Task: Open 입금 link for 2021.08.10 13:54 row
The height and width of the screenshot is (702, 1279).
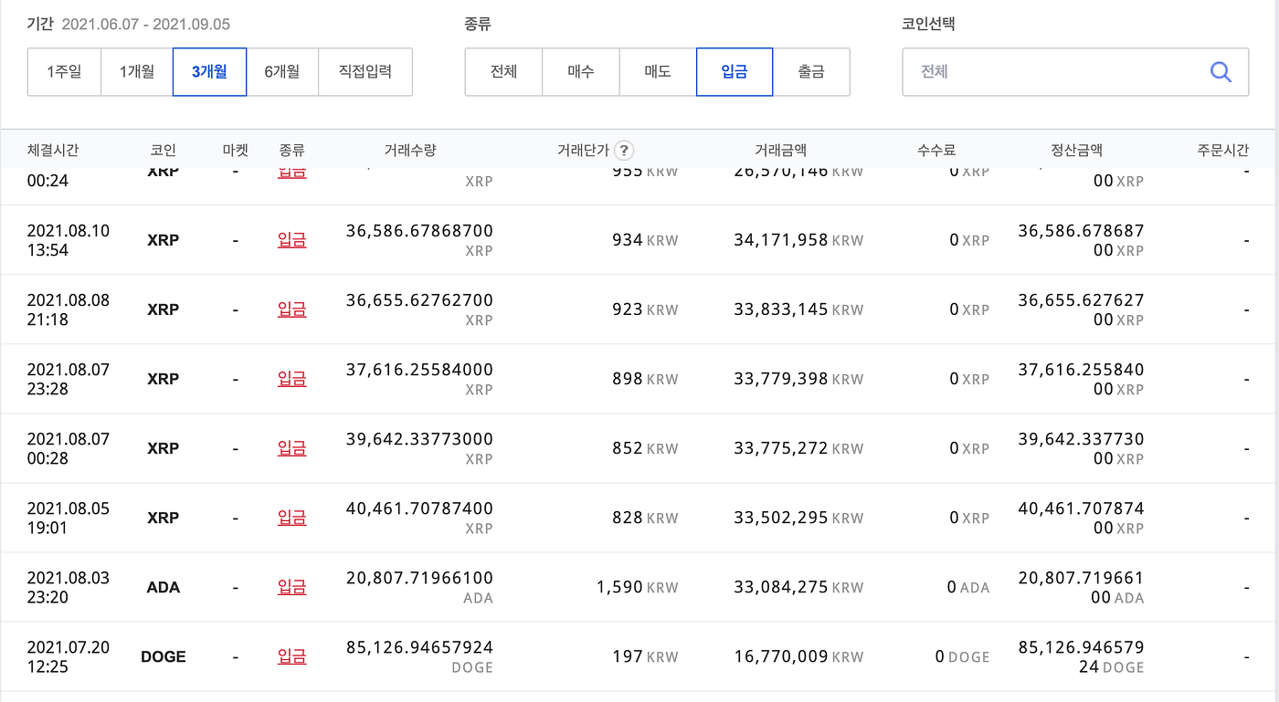Action: click(291, 240)
